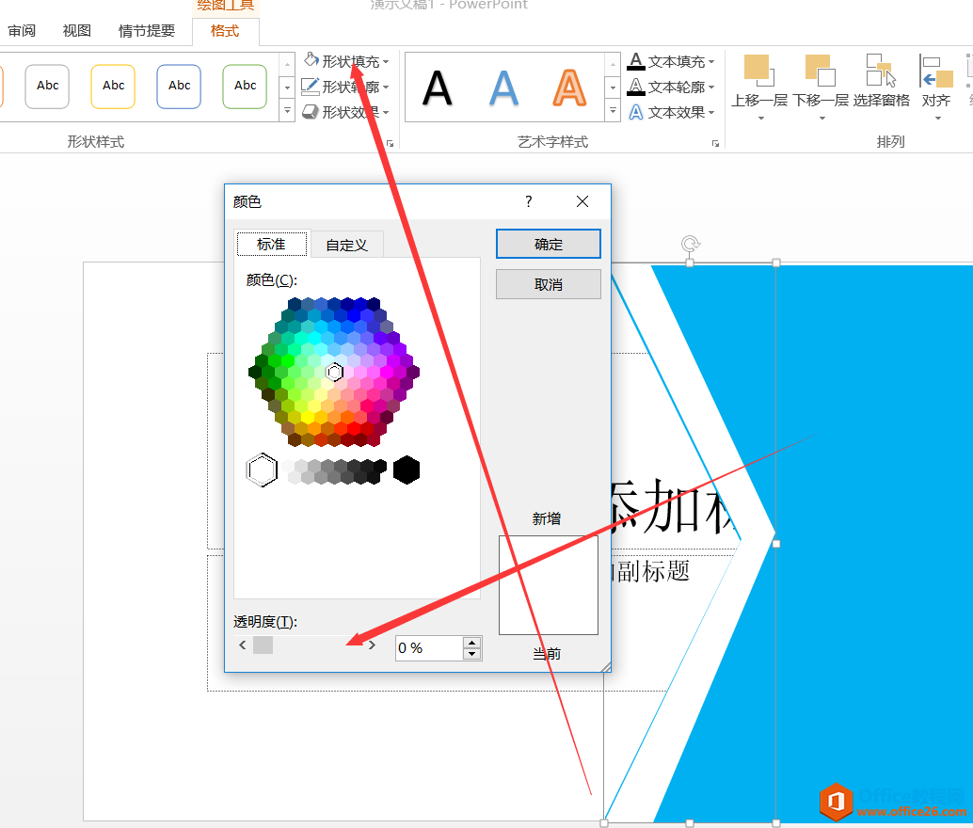
Task: Click the 确定 button to confirm color
Action: [x=548, y=243]
